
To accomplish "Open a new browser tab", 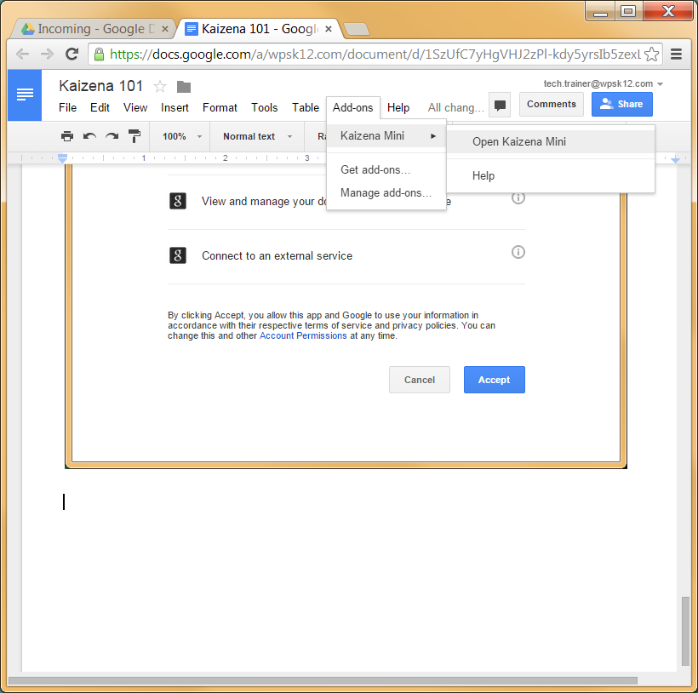I will pyautogui.click(x=357, y=30).
